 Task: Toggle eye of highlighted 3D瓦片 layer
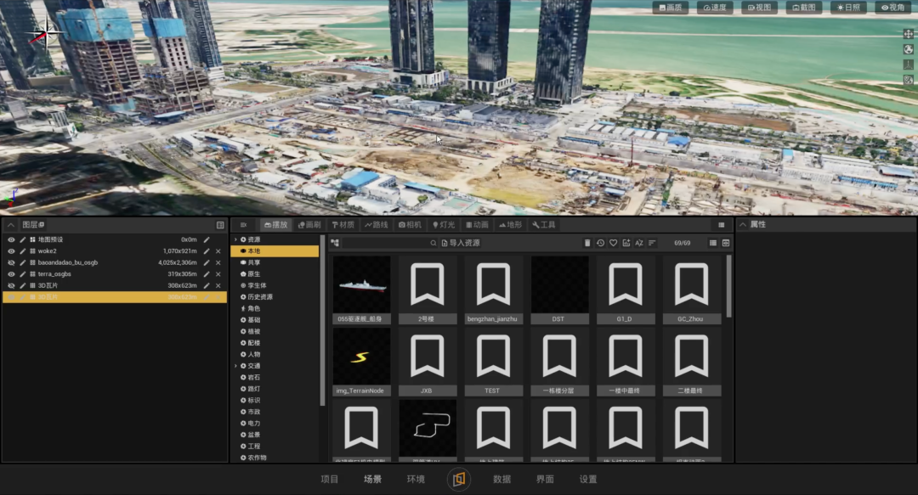(11, 297)
